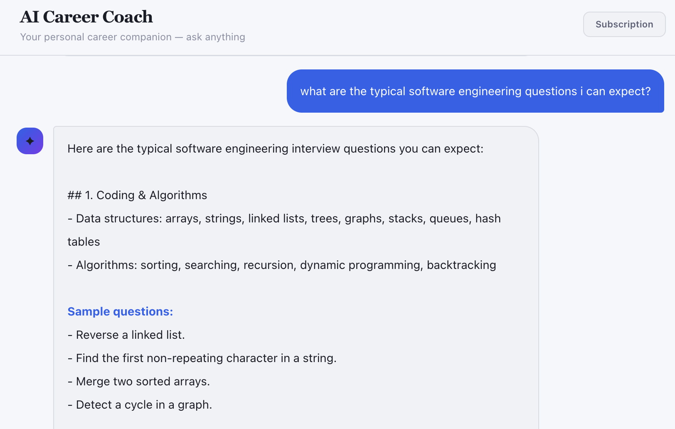The width and height of the screenshot is (675, 429).
Task: Select the user's question bubble
Action: pos(475,91)
